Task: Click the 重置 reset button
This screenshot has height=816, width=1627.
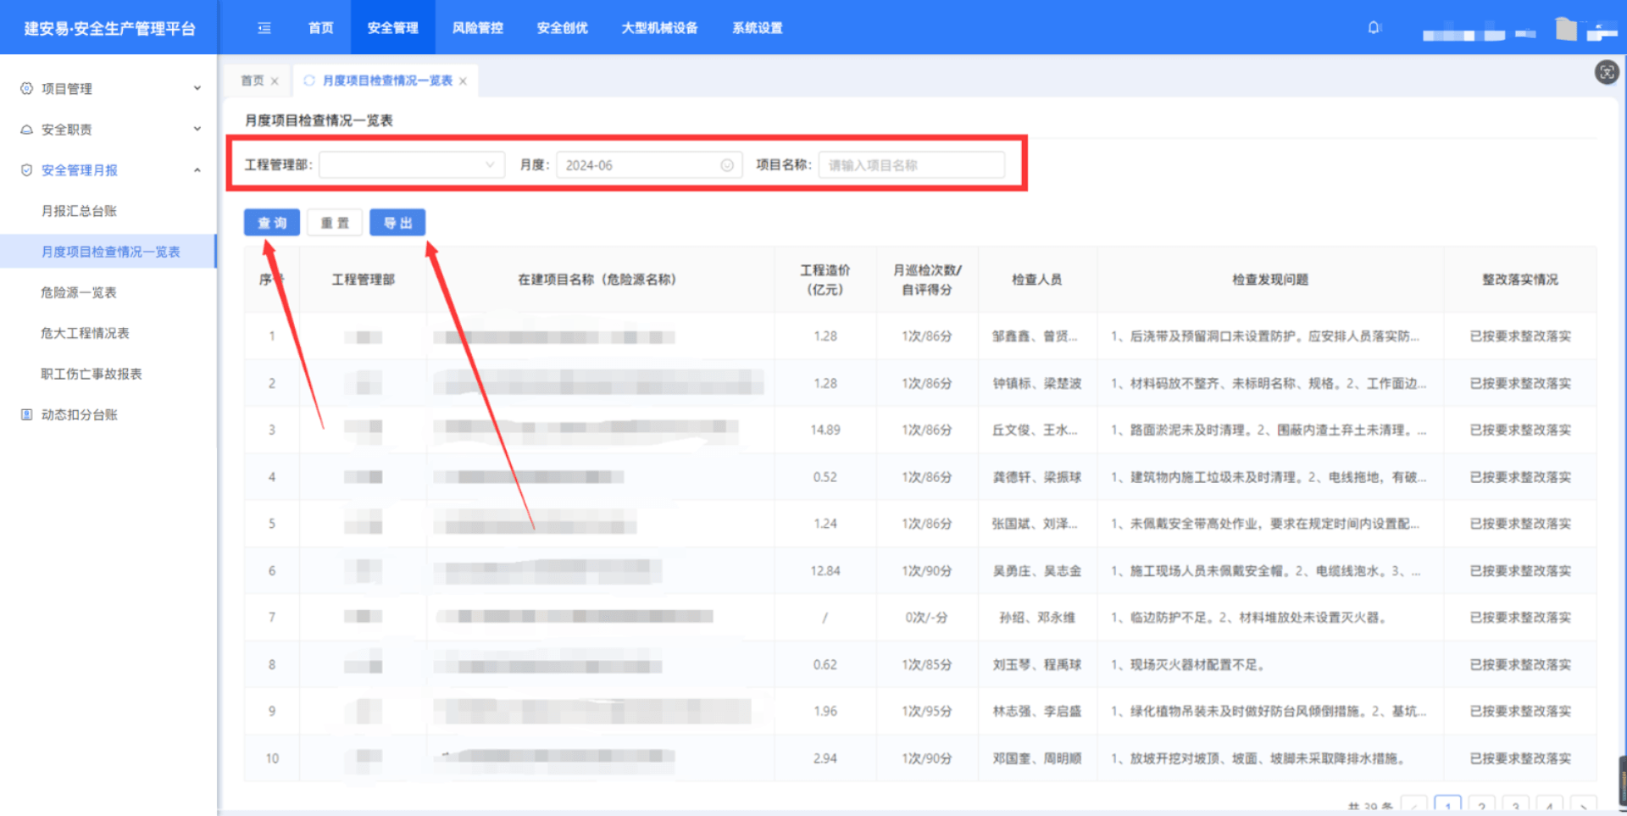Action: (335, 223)
